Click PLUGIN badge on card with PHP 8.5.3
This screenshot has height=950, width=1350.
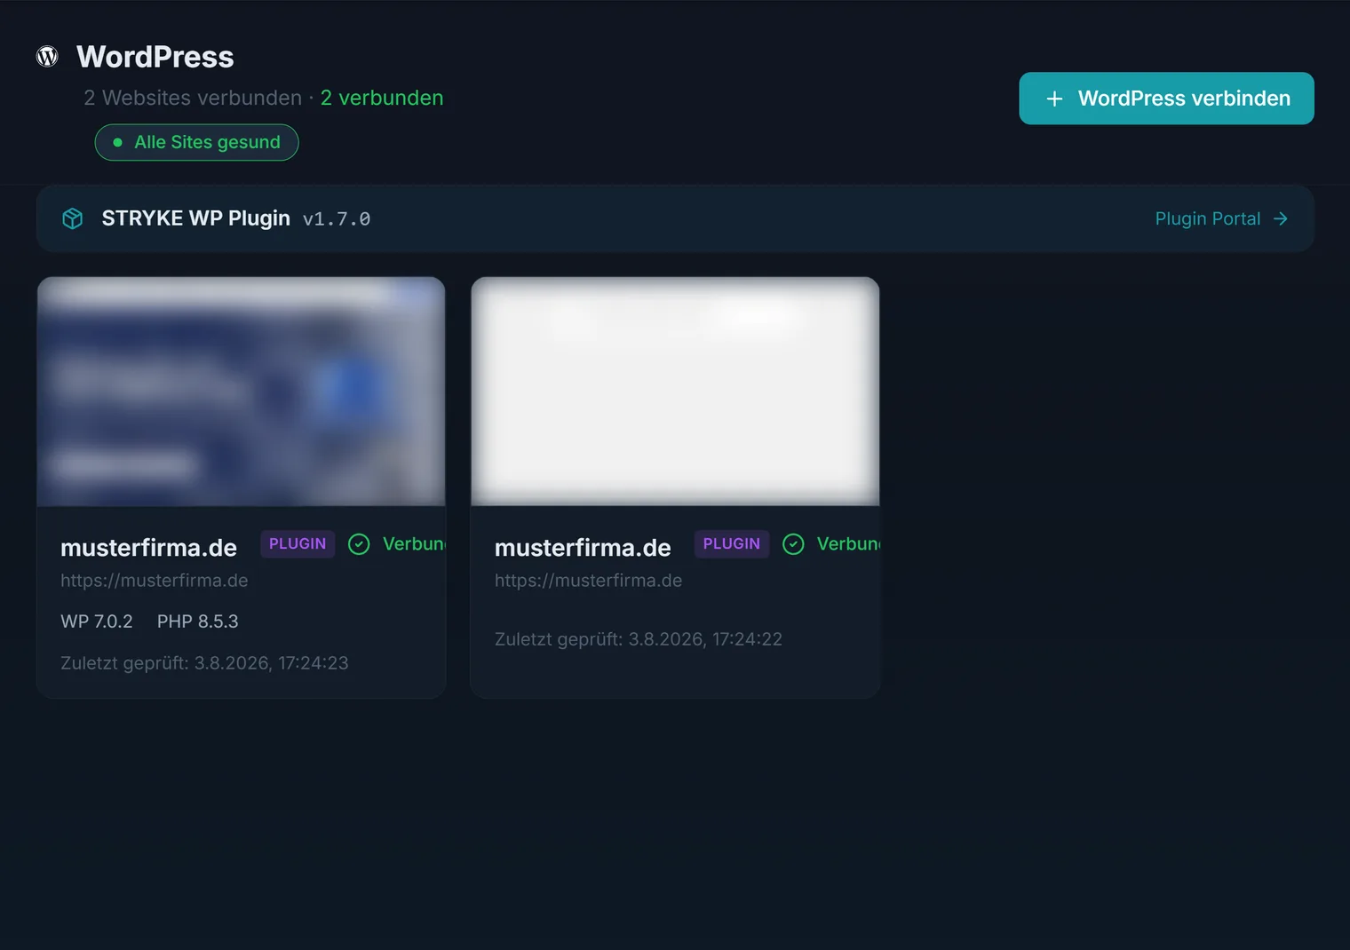tap(298, 544)
